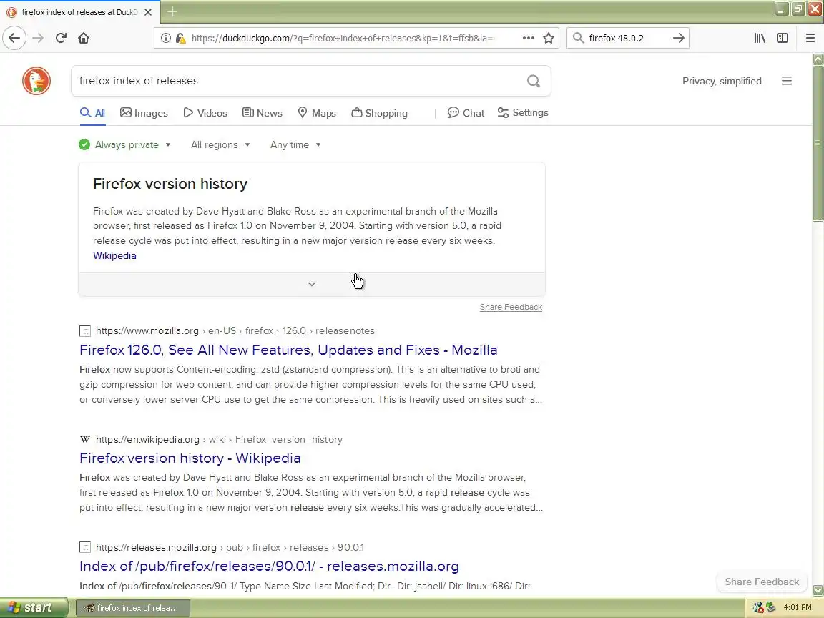Open DuckDuckGo Settings
Screen dimensions: 824x618
pyautogui.click(x=523, y=113)
